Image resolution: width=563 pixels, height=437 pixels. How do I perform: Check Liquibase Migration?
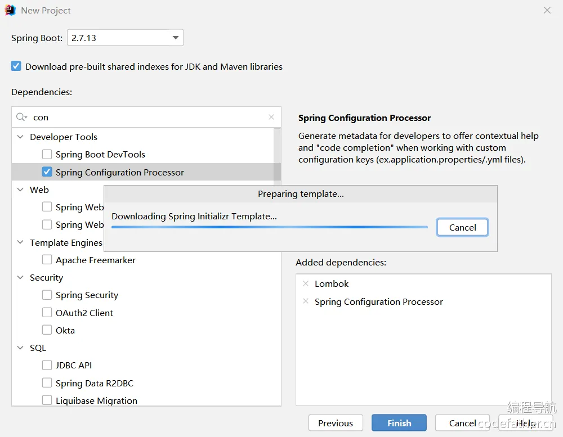click(47, 400)
